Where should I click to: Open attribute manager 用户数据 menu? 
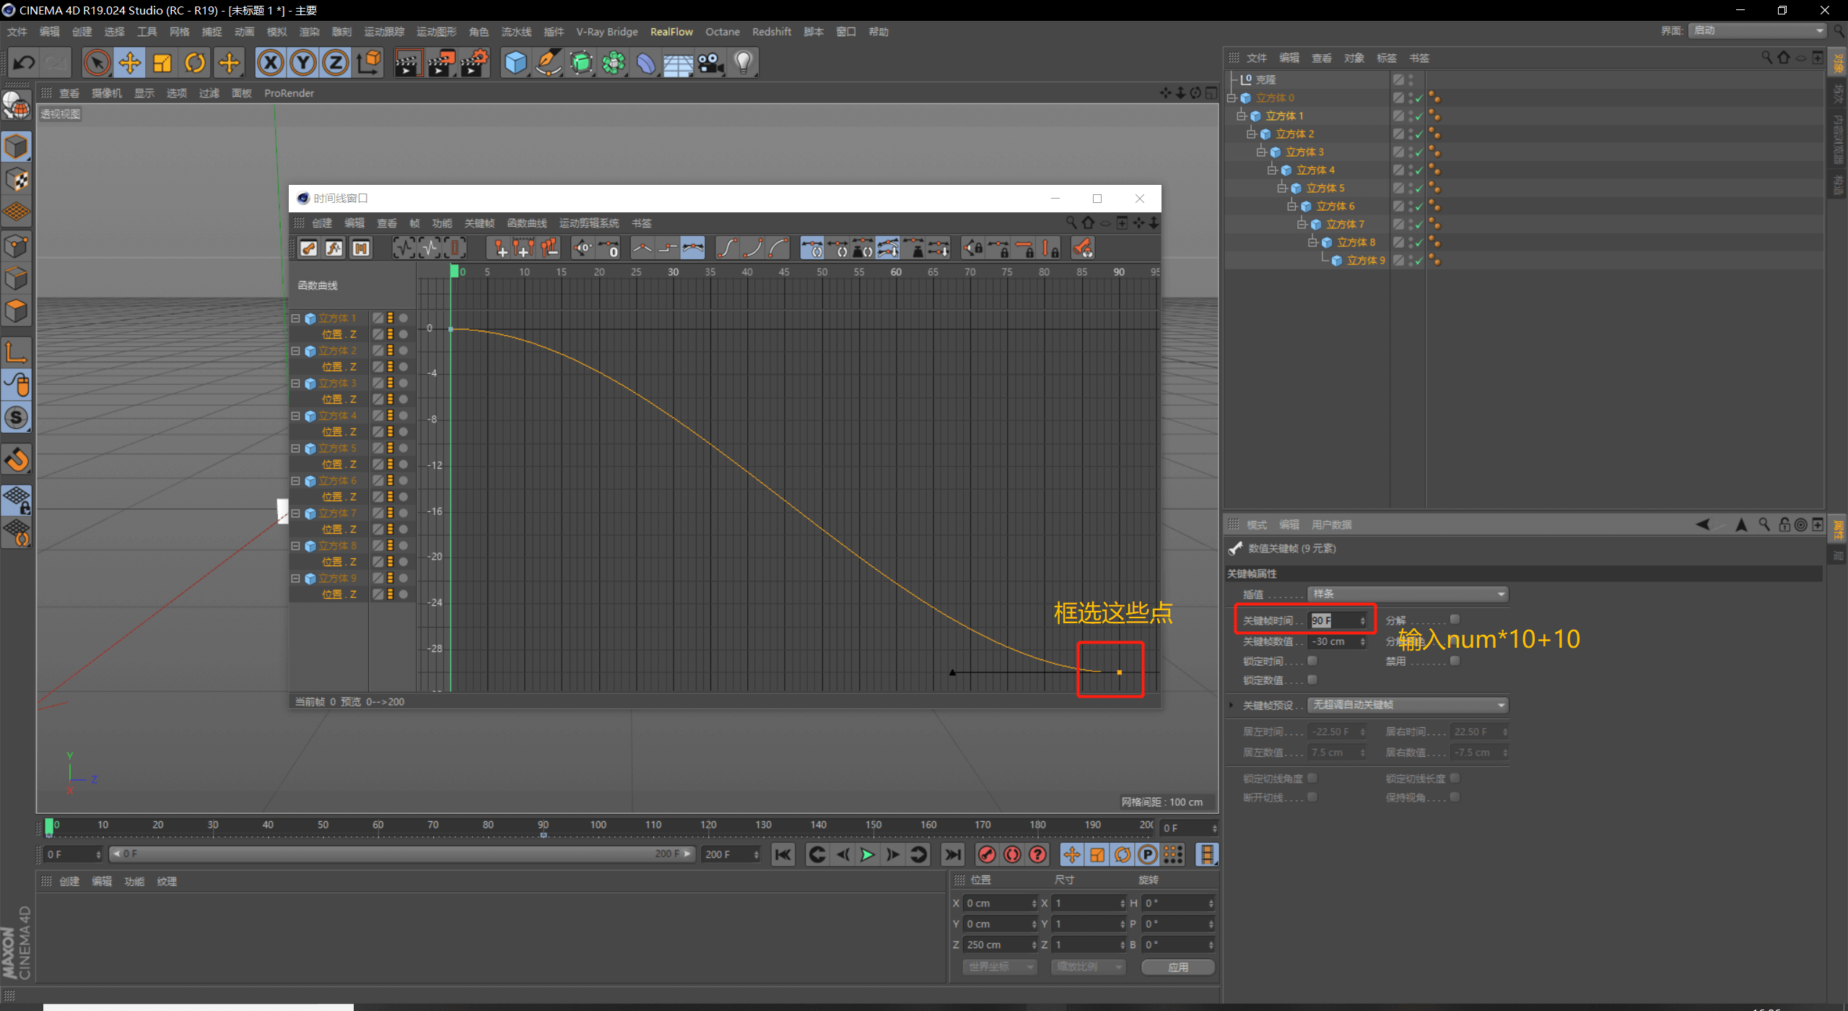click(1331, 525)
